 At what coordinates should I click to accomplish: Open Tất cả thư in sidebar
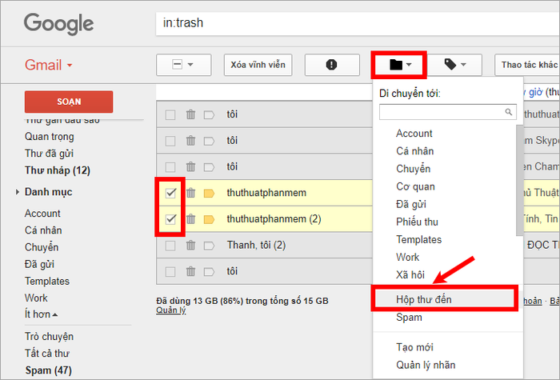pos(46,354)
